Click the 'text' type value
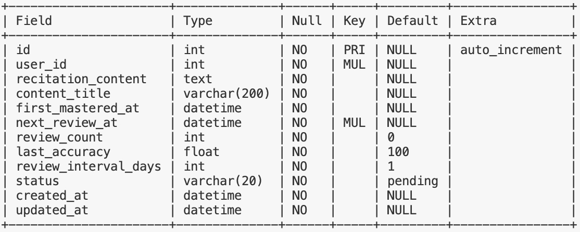 (198, 79)
